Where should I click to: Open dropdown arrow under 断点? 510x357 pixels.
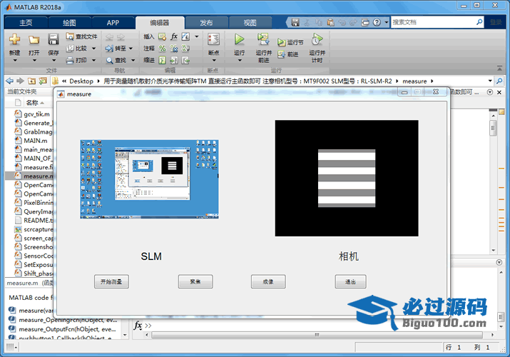(214, 61)
